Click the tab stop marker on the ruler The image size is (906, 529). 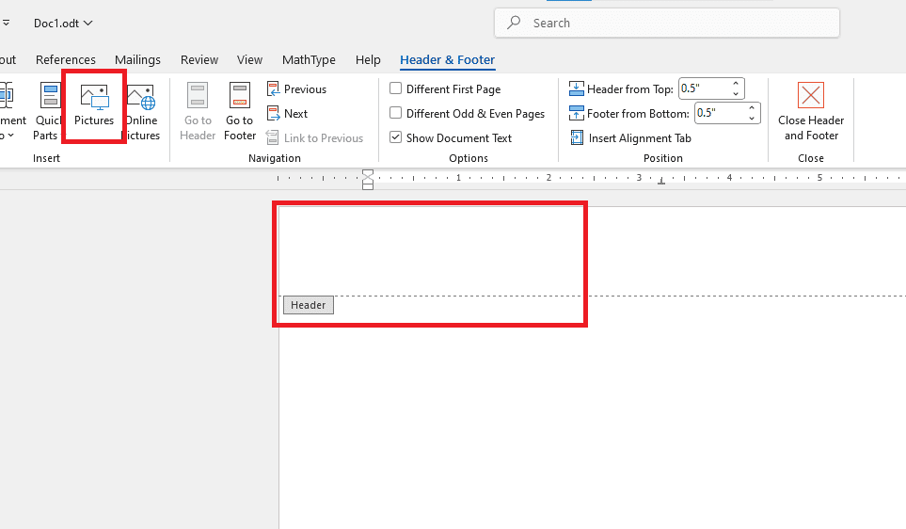661,181
